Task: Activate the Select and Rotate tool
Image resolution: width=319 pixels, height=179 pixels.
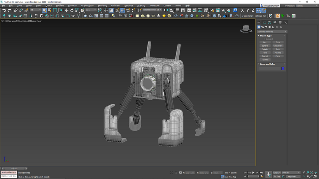Action: [x=72, y=10]
